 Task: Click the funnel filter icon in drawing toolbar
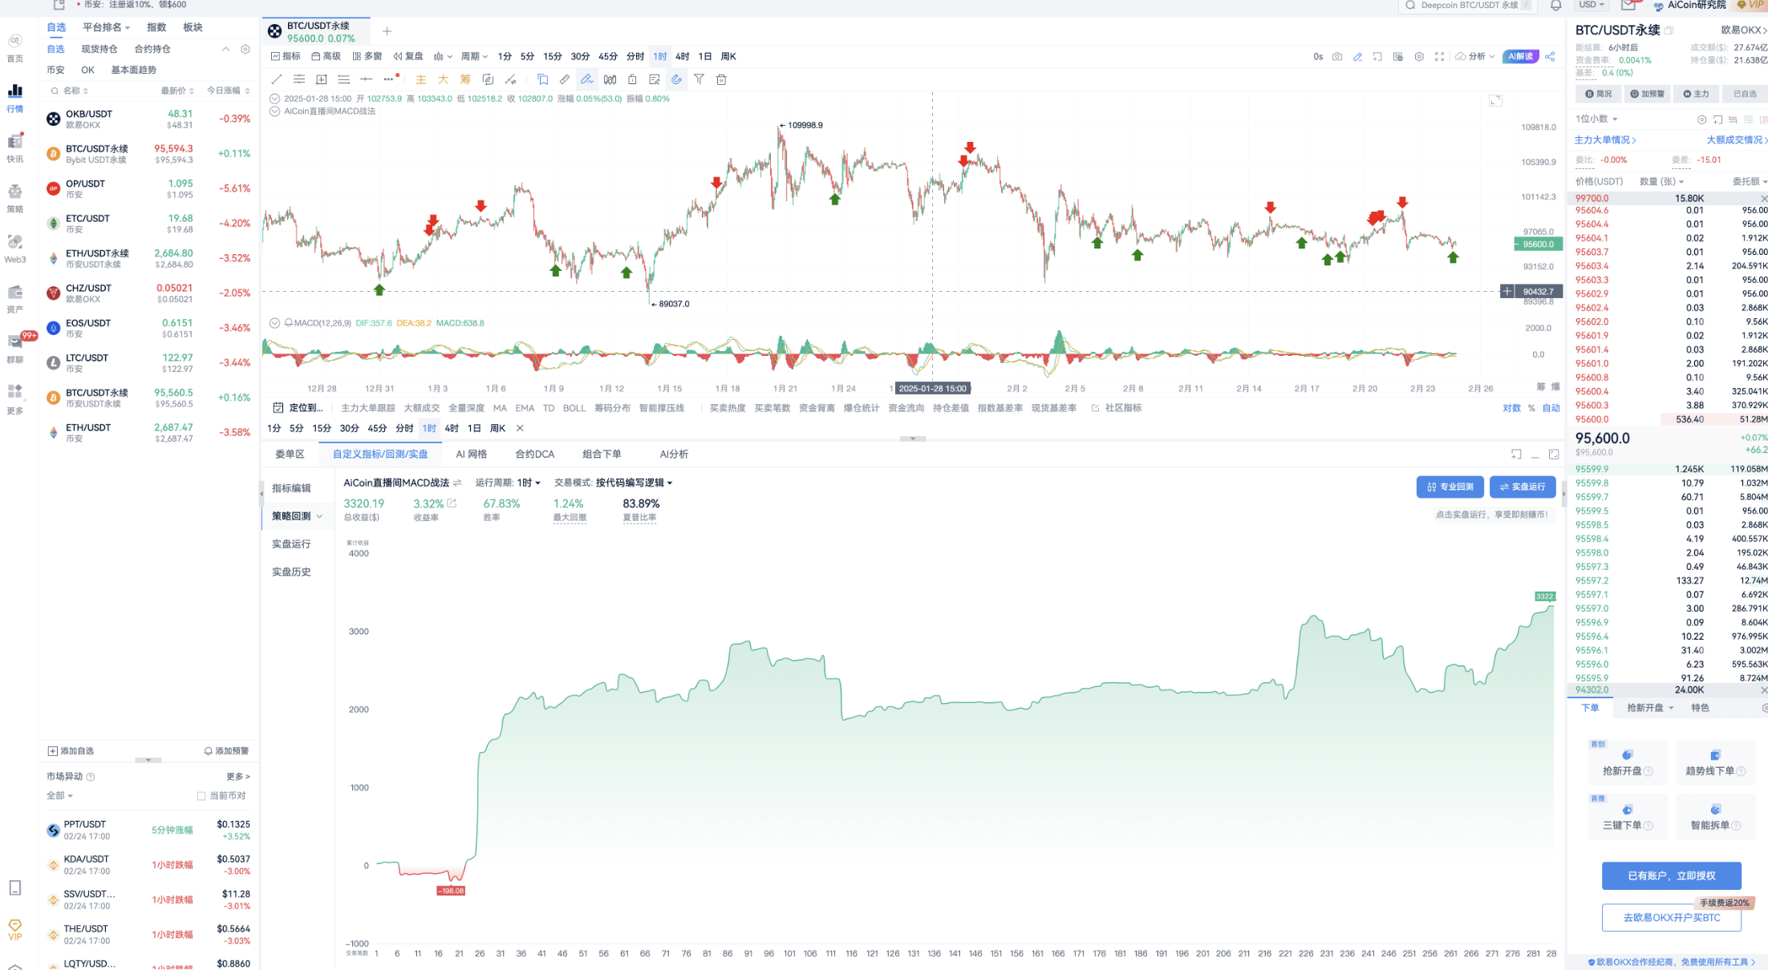(699, 79)
